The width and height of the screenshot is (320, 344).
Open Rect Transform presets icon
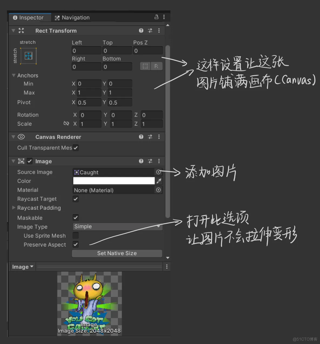coord(150,31)
